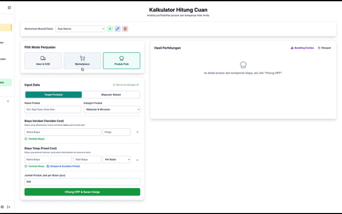
Task: Open the Kategori Produk dropdown
Action: pyautogui.click(x=112, y=109)
